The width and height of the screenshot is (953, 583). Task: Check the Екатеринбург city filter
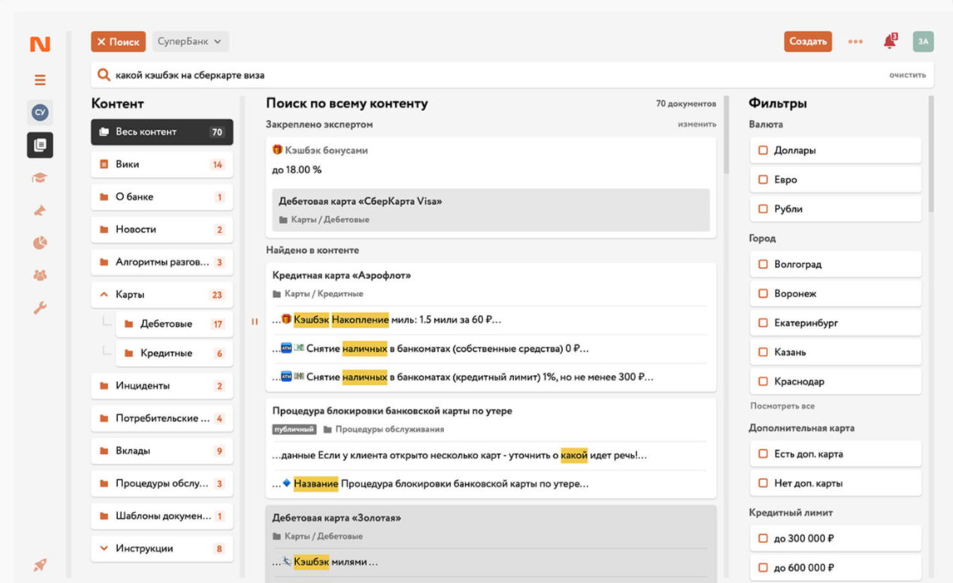click(763, 323)
